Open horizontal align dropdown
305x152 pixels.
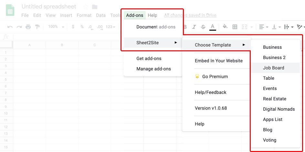pyautogui.click(x=264, y=27)
